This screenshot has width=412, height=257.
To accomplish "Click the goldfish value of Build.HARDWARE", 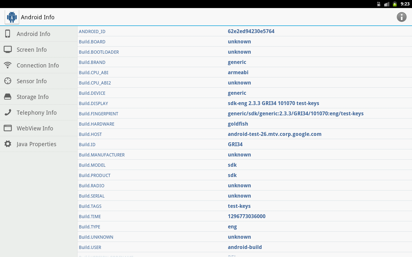I will tap(238, 124).
